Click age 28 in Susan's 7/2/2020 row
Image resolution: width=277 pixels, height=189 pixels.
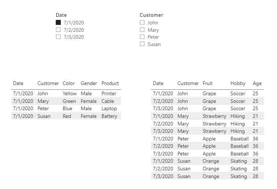click(x=255, y=169)
